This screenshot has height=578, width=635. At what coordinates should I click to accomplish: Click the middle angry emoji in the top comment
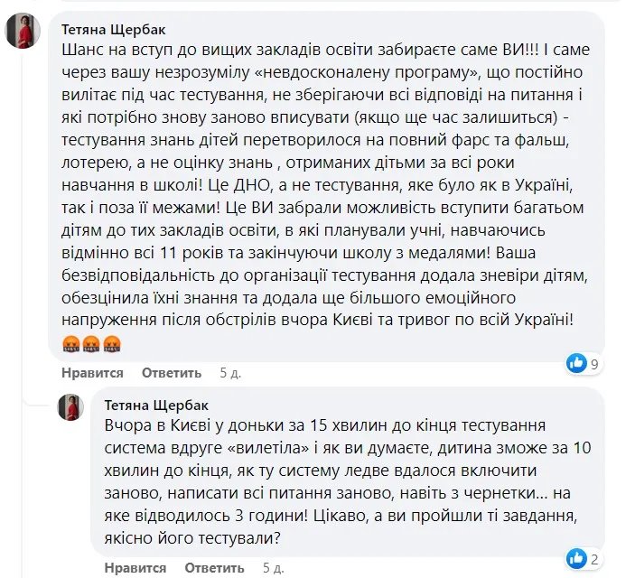(89, 344)
